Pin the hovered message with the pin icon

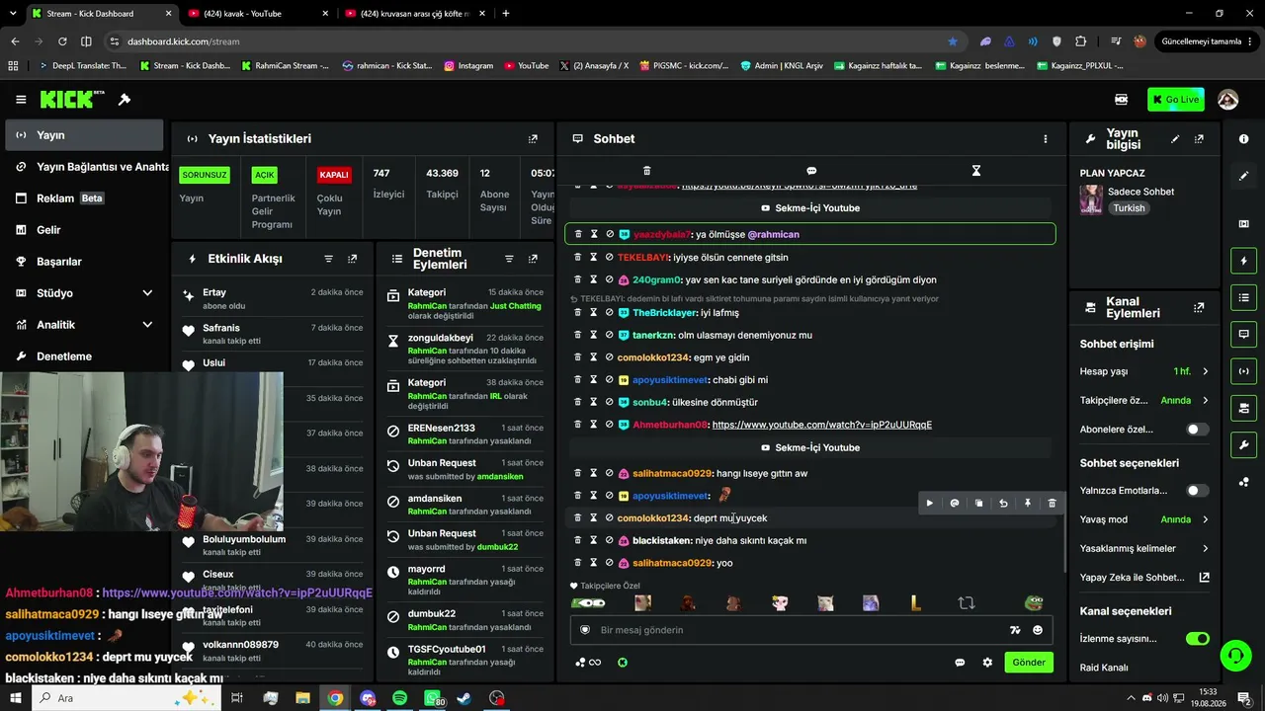pos(1028,504)
